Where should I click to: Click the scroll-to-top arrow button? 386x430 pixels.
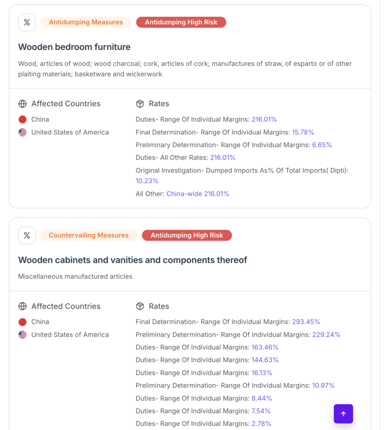(x=343, y=414)
